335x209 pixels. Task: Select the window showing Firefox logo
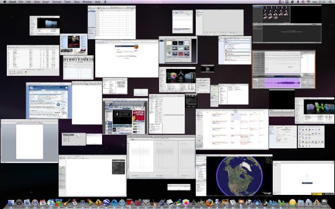[127, 59]
